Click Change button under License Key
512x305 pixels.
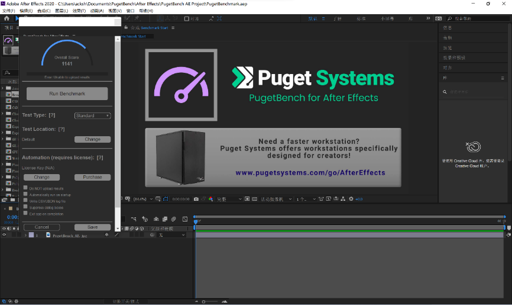(41, 177)
